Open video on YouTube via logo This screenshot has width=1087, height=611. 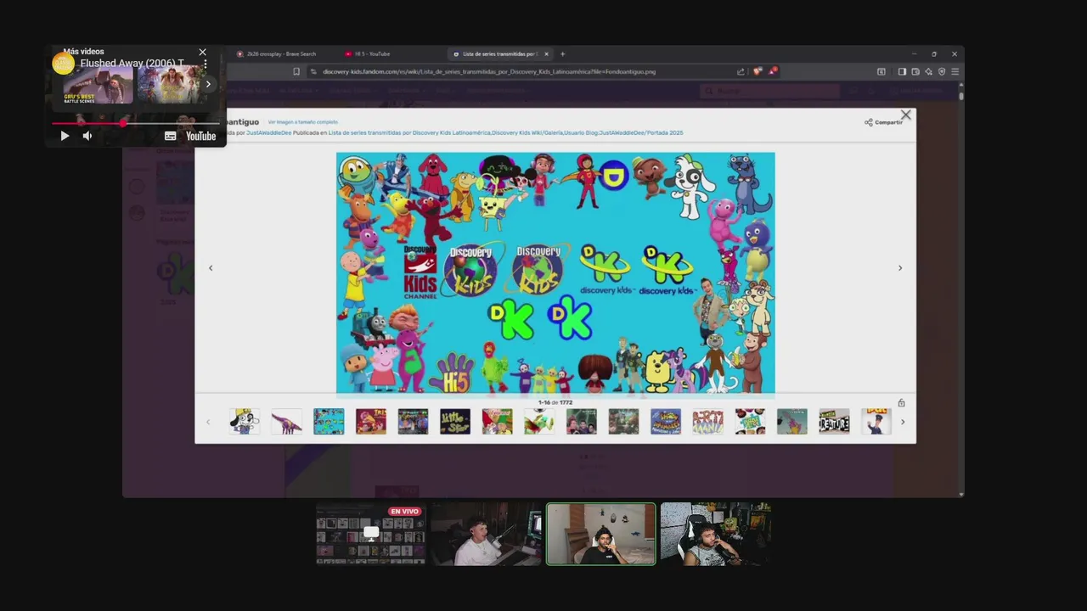pos(200,136)
